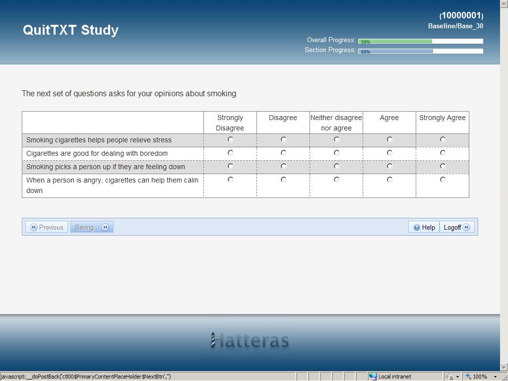Click the Section Progress bar
Screen dimensions: 508x381
(x=420, y=51)
